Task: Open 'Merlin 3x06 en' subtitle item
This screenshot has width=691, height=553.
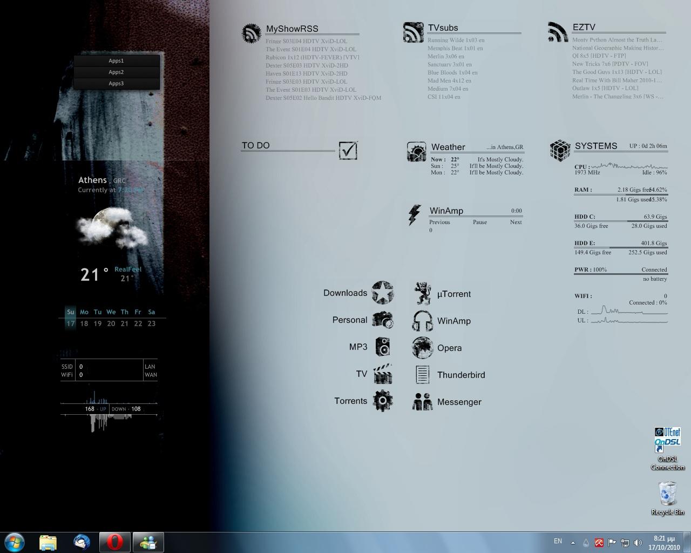Action: click(x=446, y=56)
